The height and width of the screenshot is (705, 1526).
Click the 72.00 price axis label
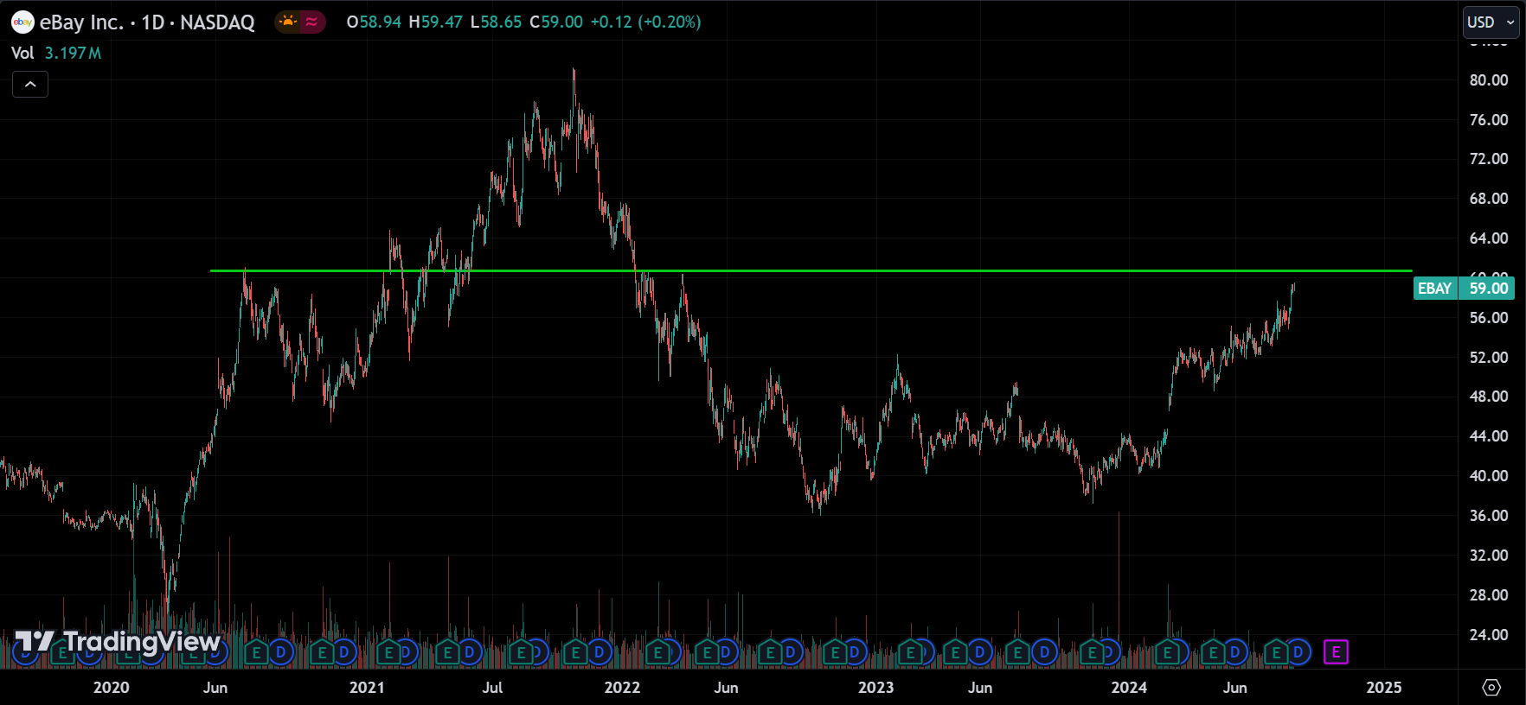pos(1489,159)
